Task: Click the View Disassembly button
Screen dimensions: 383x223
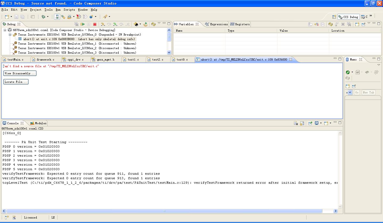Action: point(20,73)
